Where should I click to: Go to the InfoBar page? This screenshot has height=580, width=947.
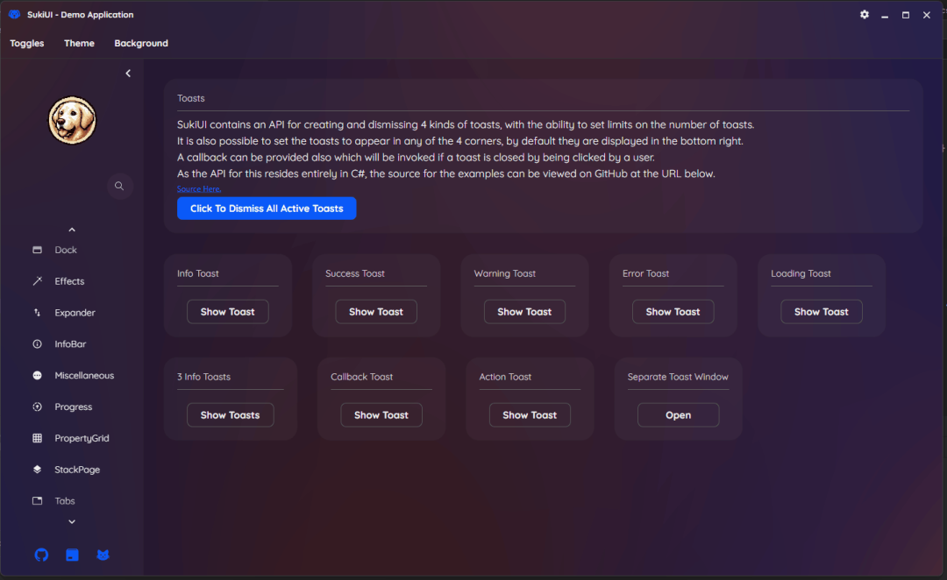coord(71,344)
